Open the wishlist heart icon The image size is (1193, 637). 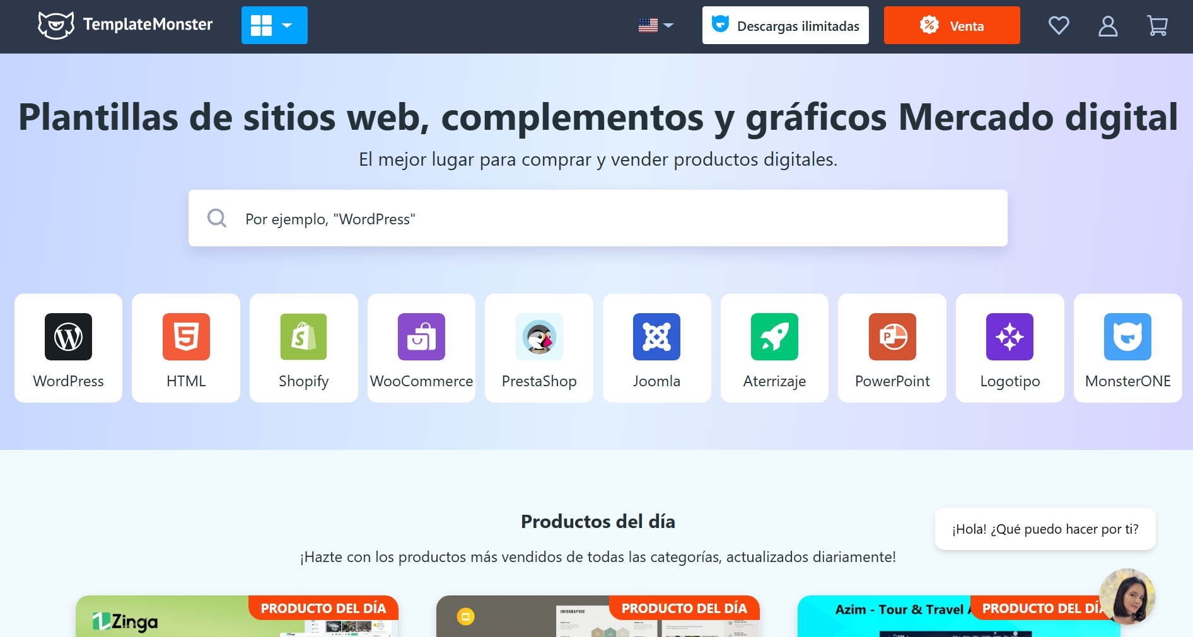(1059, 26)
